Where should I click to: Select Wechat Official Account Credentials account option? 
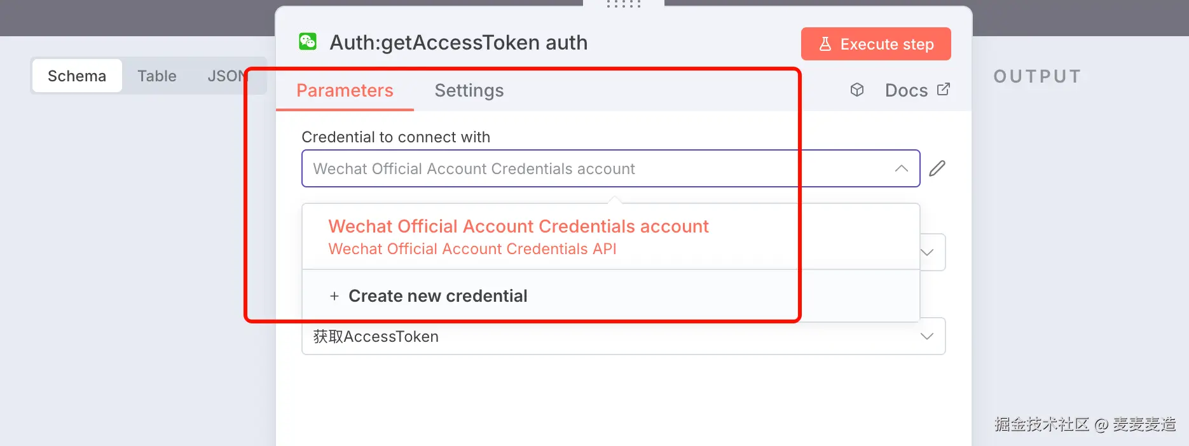[x=518, y=236]
